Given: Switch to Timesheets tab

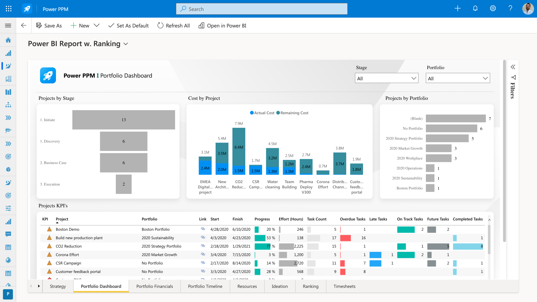Looking at the screenshot, I should [345, 286].
